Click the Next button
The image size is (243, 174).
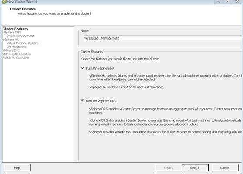click(x=195, y=168)
